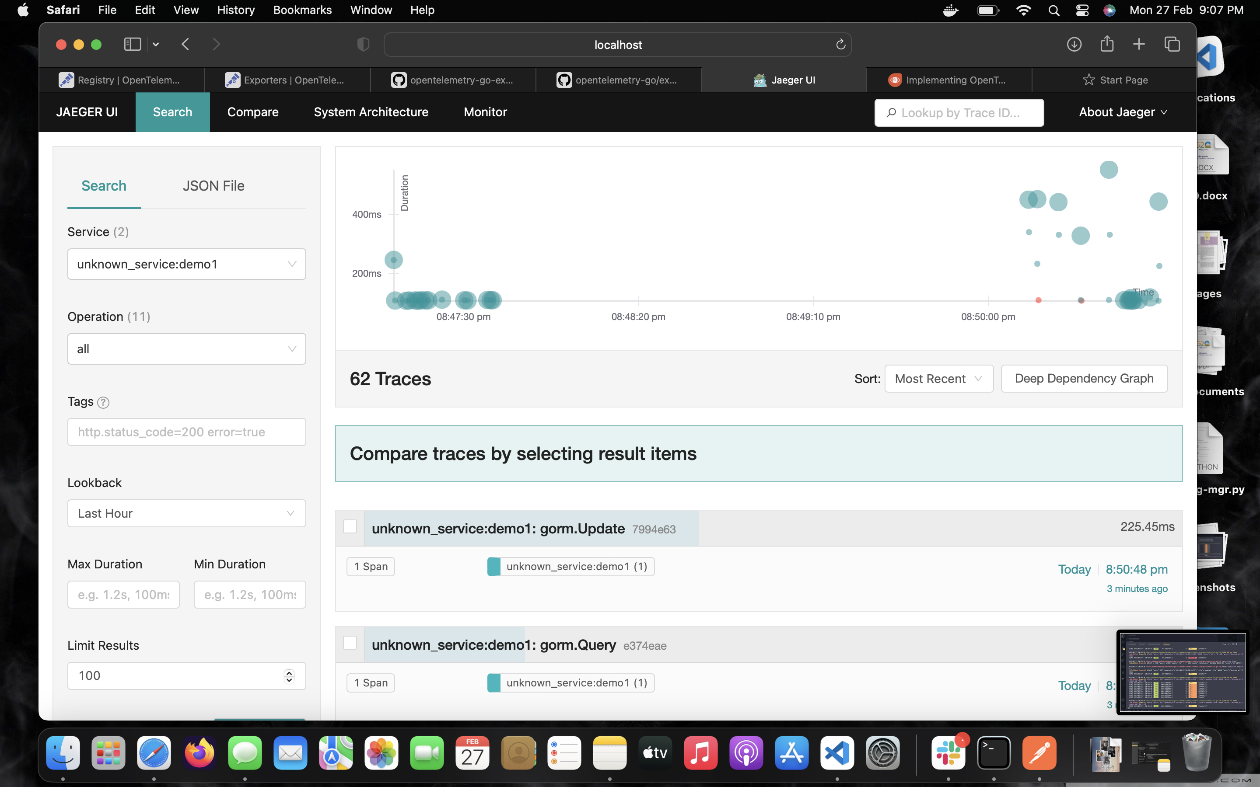The width and height of the screenshot is (1260, 787).
Task: Switch to the JSON File tab
Action: pos(213,186)
